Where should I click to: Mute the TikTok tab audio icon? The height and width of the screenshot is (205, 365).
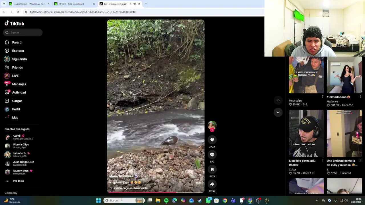135,4
